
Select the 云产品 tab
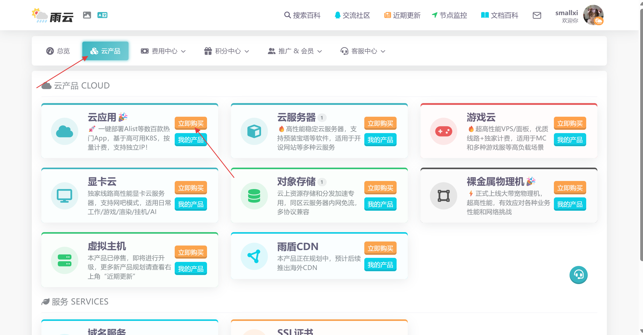click(105, 51)
